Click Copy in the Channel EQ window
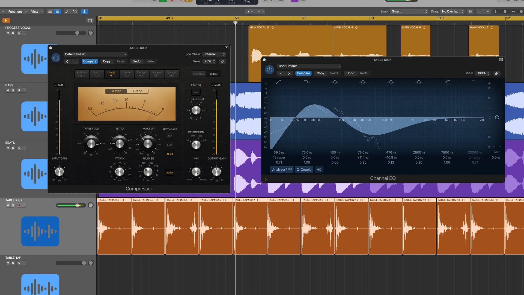Viewport: 524px width, 295px height. point(320,73)
